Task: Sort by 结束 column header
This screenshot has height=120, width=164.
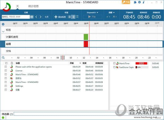Action: 84,63
